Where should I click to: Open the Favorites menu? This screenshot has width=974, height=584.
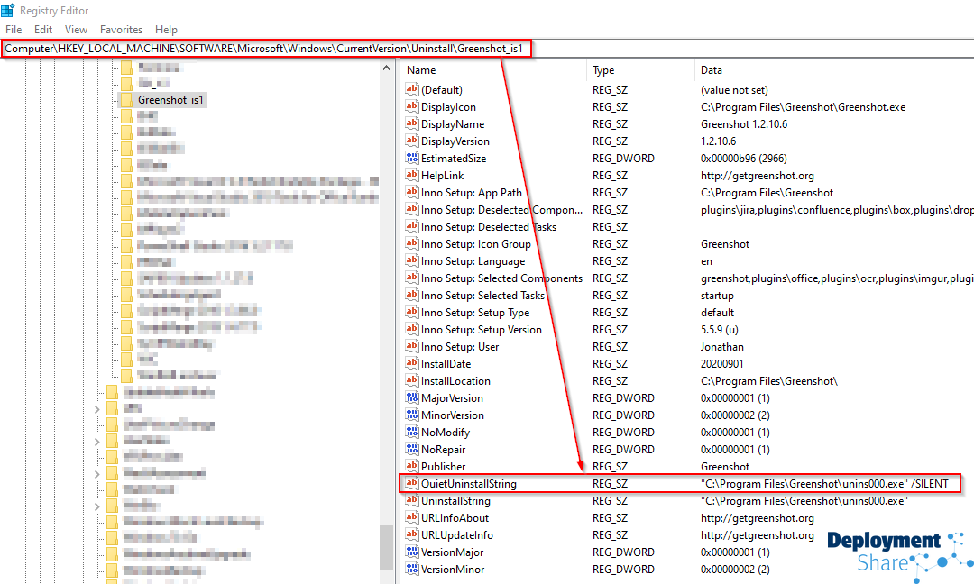[121, 30]
